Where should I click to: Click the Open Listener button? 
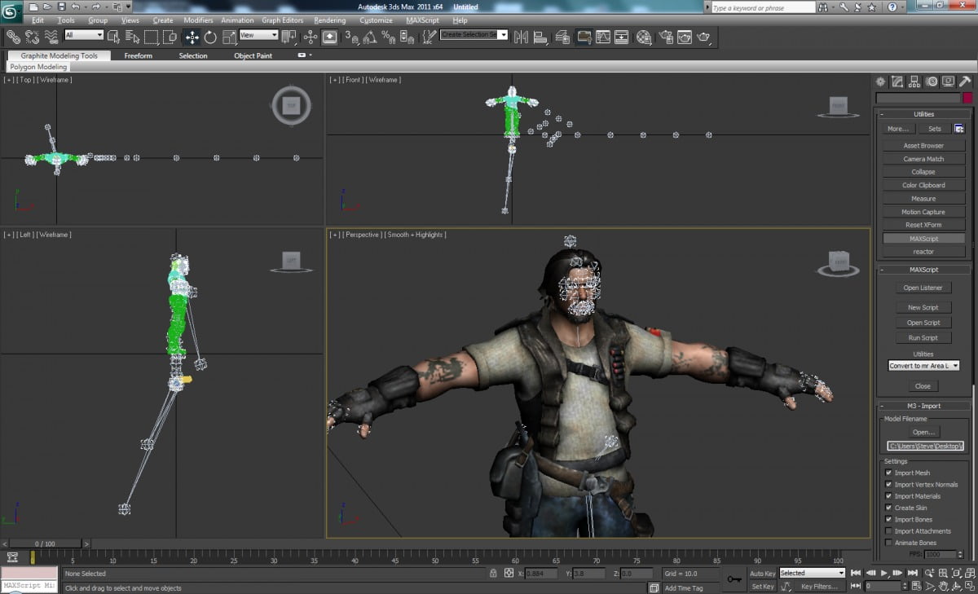click(x=923, y=288)
